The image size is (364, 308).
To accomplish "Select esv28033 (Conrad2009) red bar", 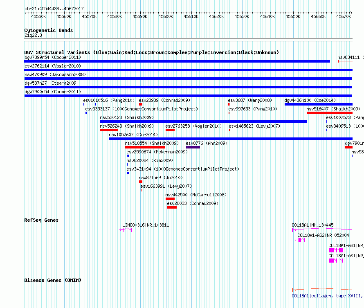I will click(x=172, y=207).
